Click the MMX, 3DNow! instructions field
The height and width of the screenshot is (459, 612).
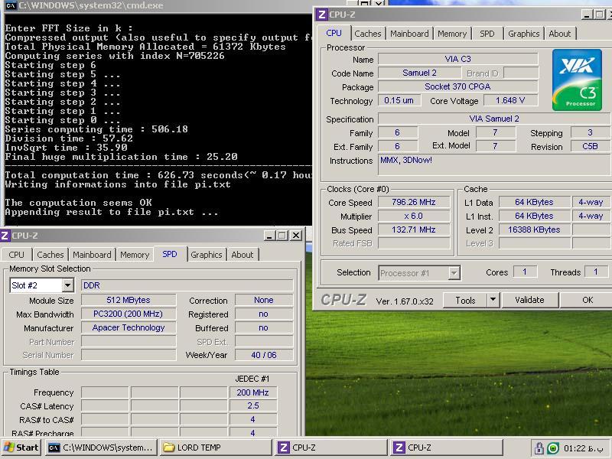(x=494, y=164)
